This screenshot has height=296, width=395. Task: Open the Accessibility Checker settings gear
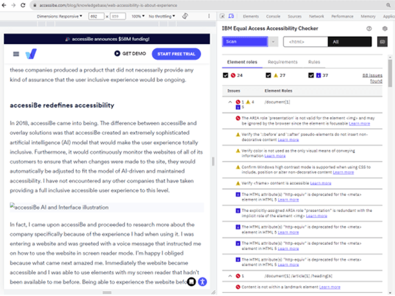[385, 29]
